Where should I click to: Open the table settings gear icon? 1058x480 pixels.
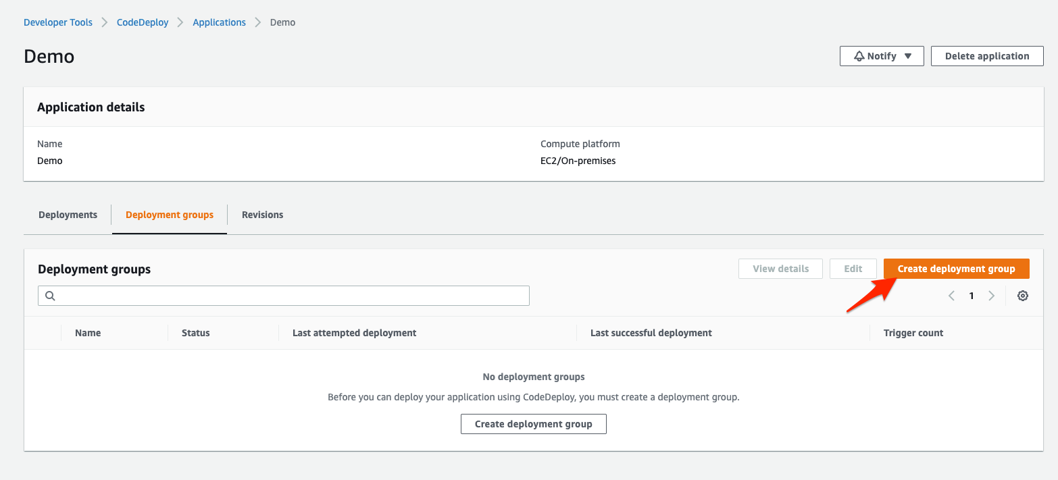[1022, 296]
